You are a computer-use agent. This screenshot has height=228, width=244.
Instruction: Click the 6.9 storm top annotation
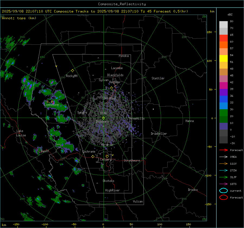click(50, 102)
